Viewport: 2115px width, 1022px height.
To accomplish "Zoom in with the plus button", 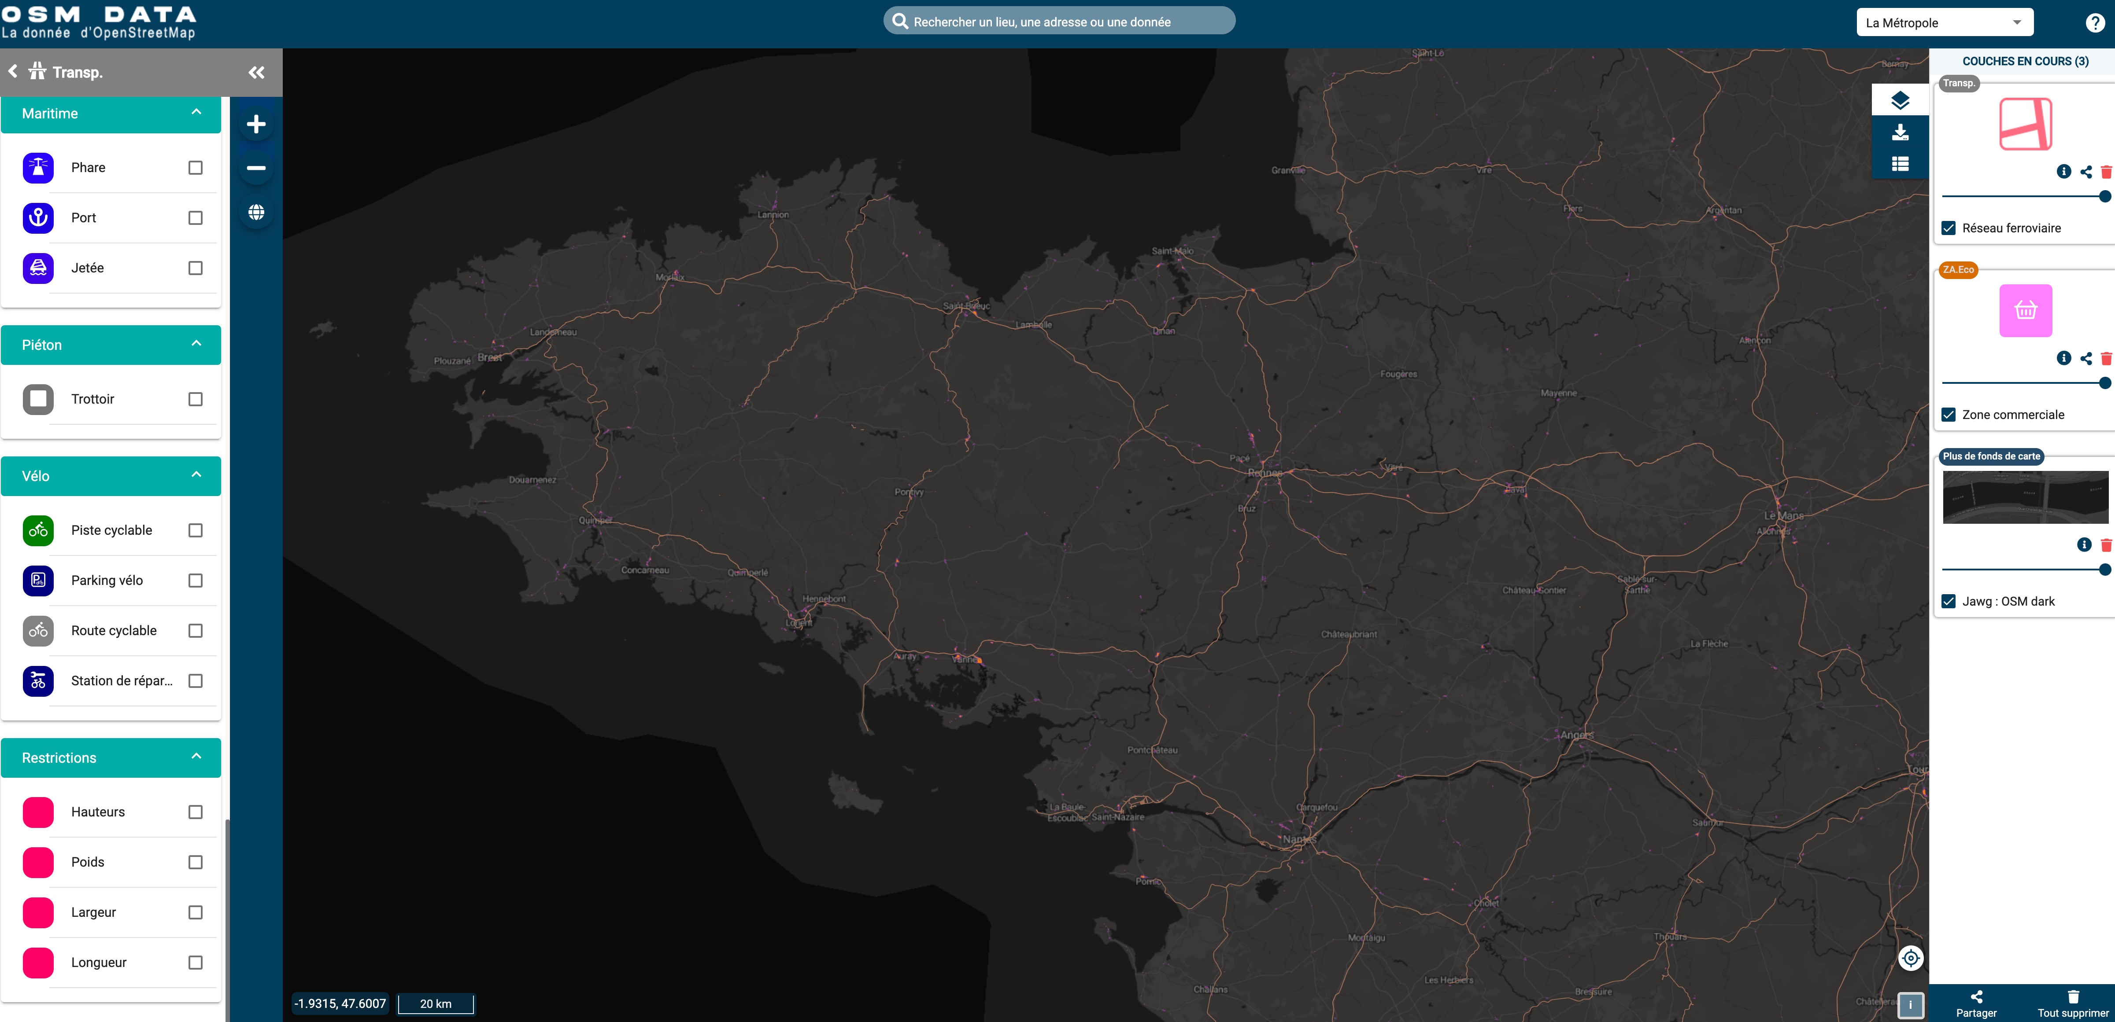I will click(256, 125).
